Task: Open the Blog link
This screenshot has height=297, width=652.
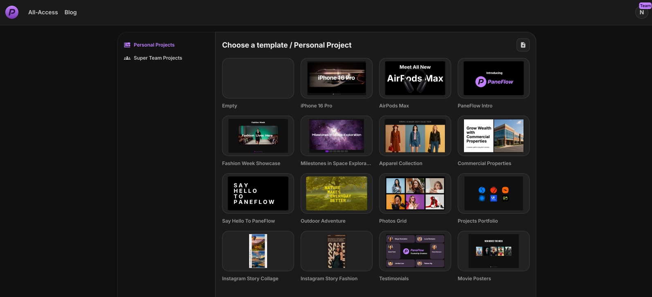Action: 70,12
